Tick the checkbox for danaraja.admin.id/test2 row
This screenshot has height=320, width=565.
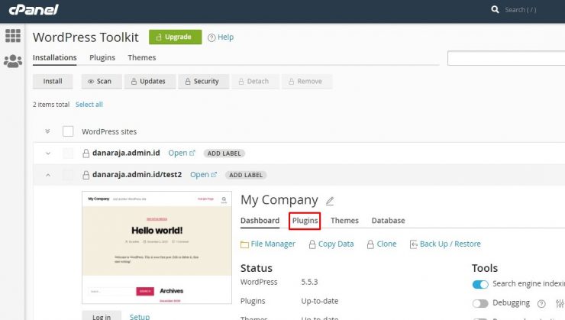tap(68, 175)
